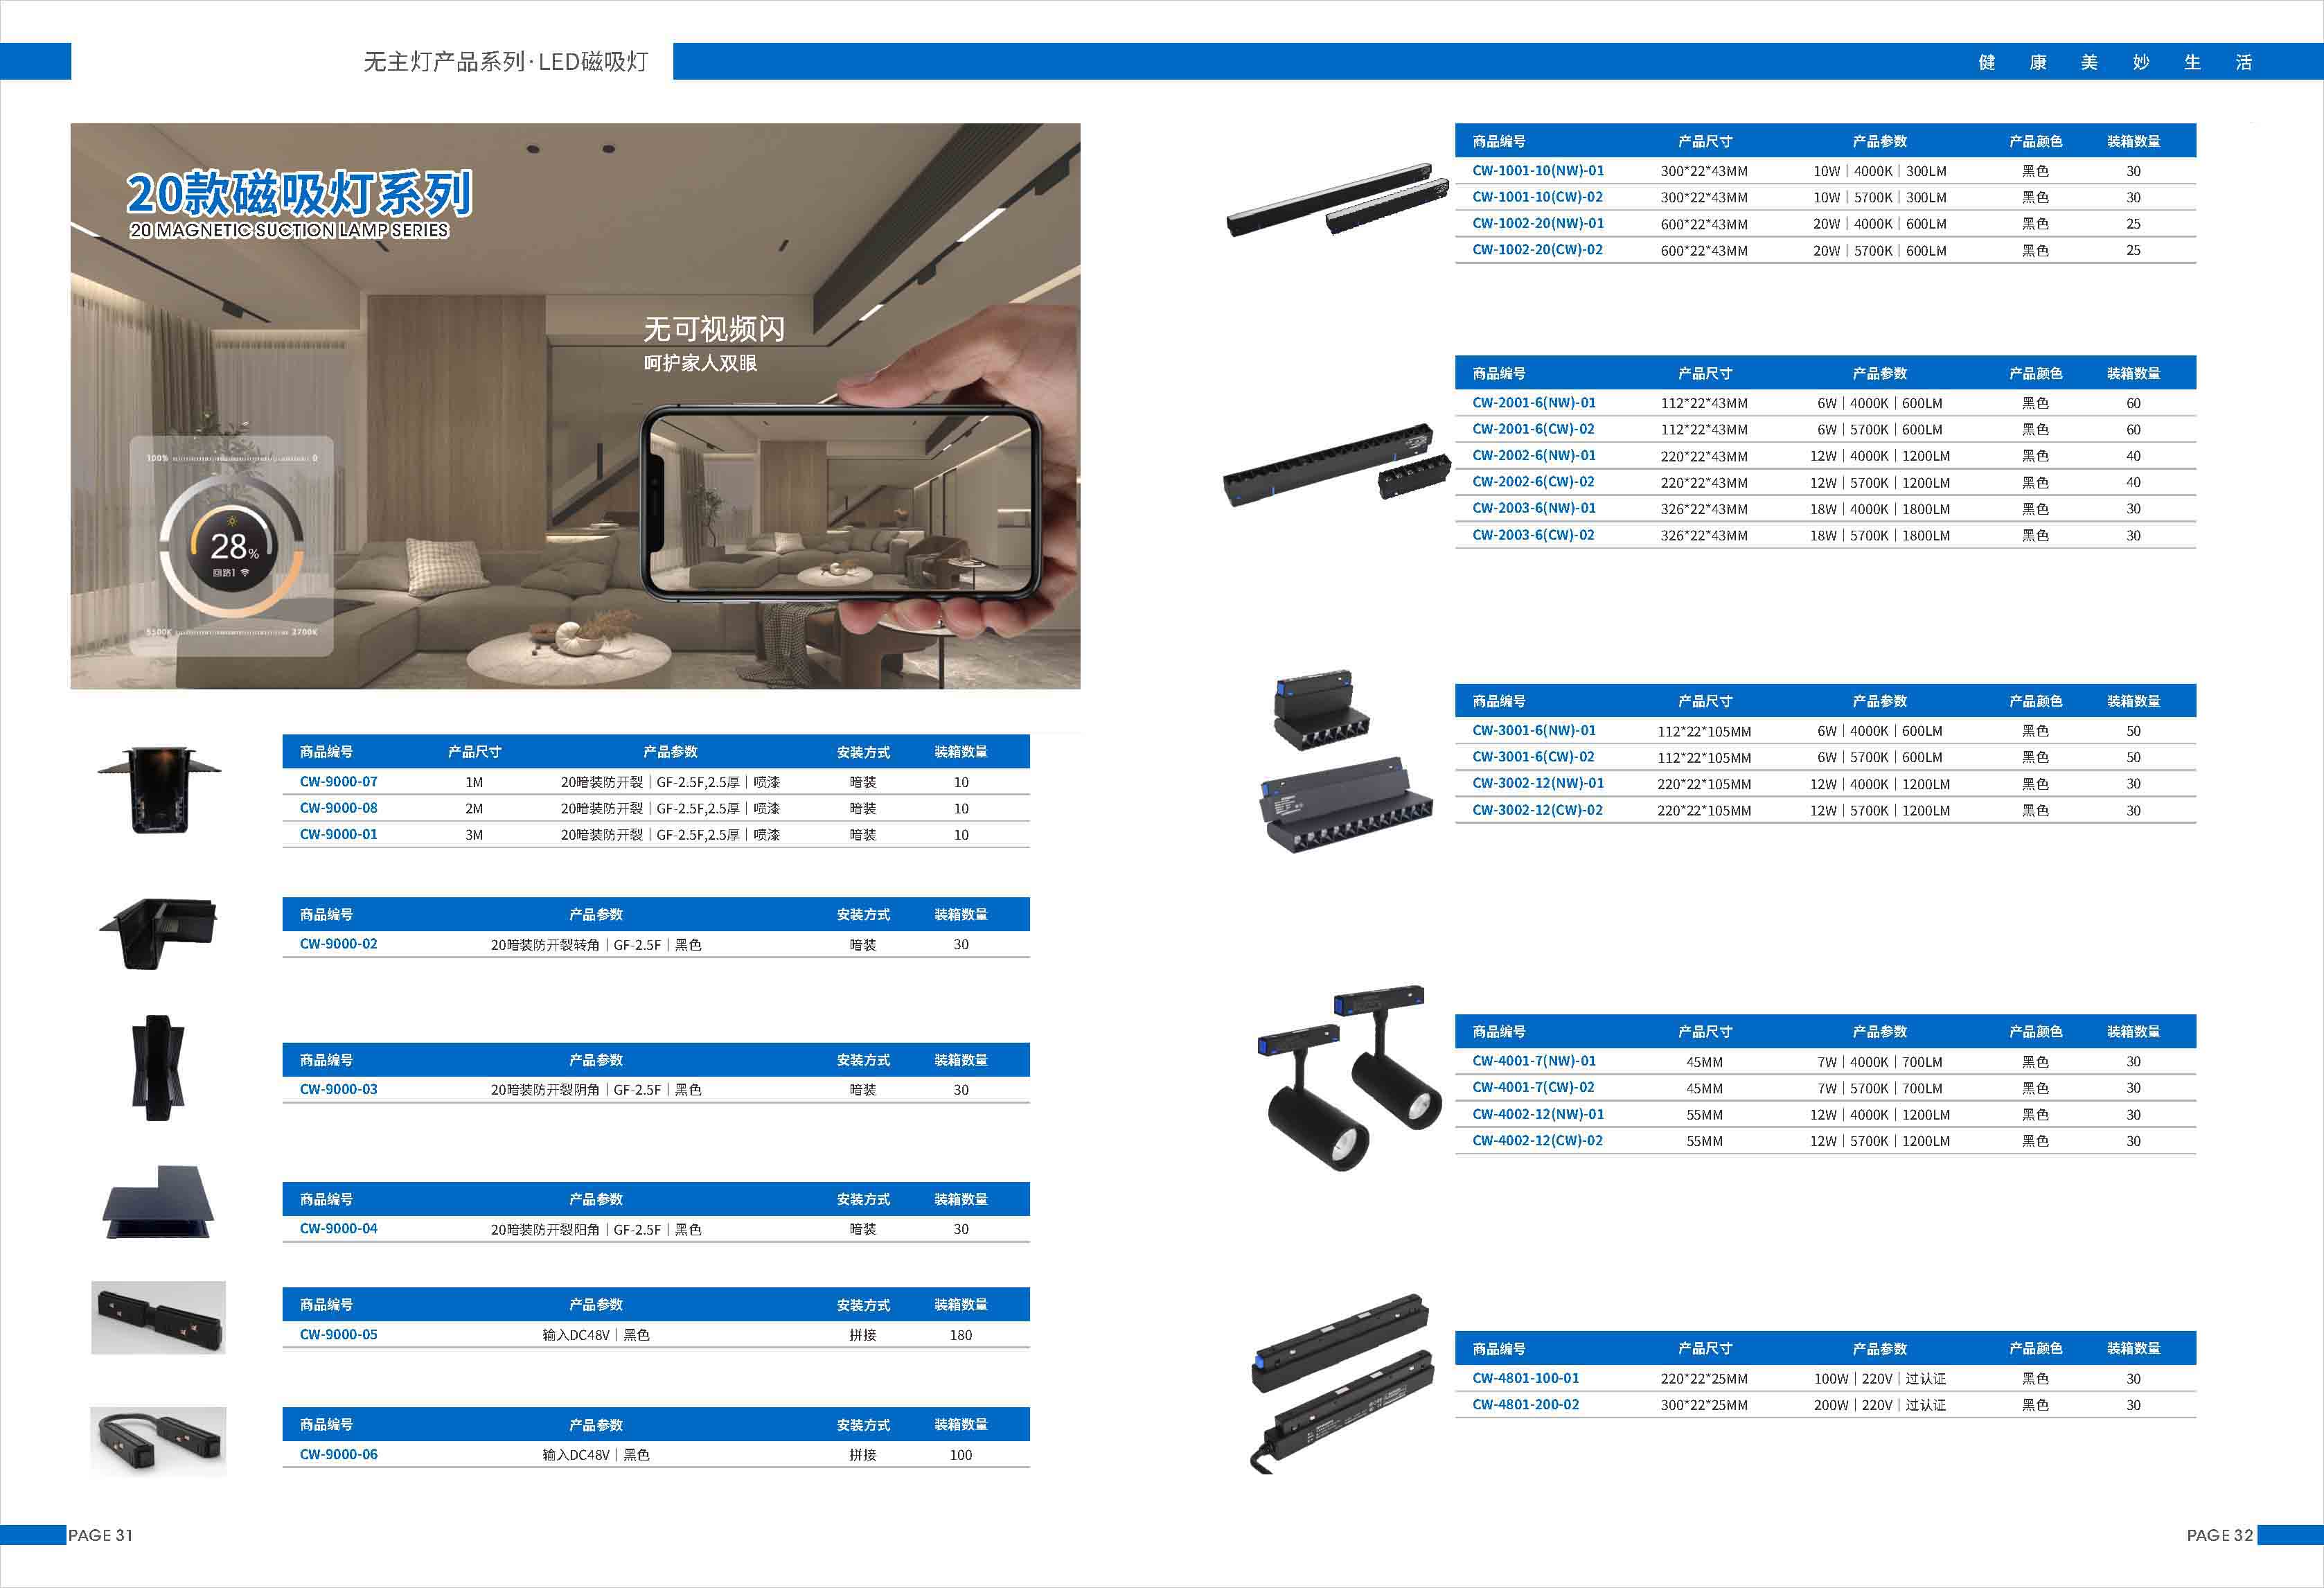This screenshot has width=2324, height=1588.
Task: Click the 10W | 4000K | 300LM parameter cell
Action: [x=1880, y=171]
